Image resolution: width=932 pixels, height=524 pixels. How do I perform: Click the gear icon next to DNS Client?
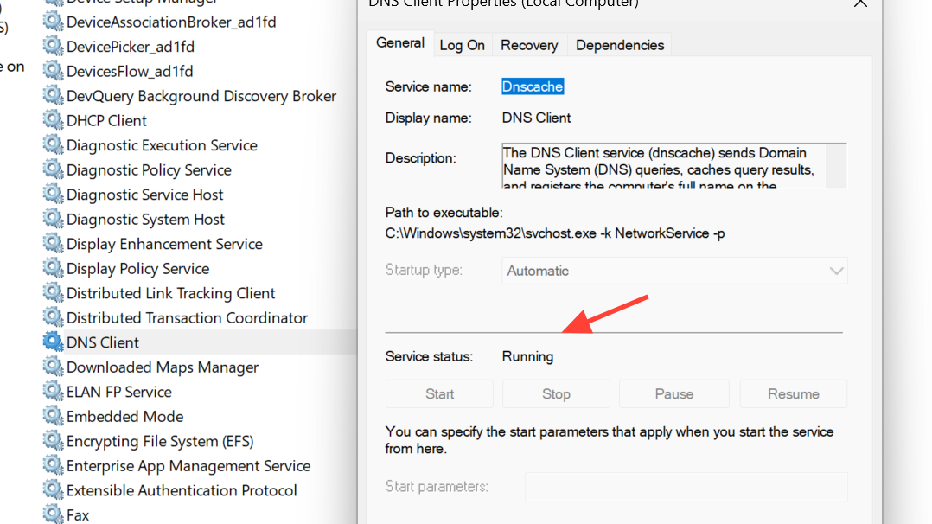(54, 342)
